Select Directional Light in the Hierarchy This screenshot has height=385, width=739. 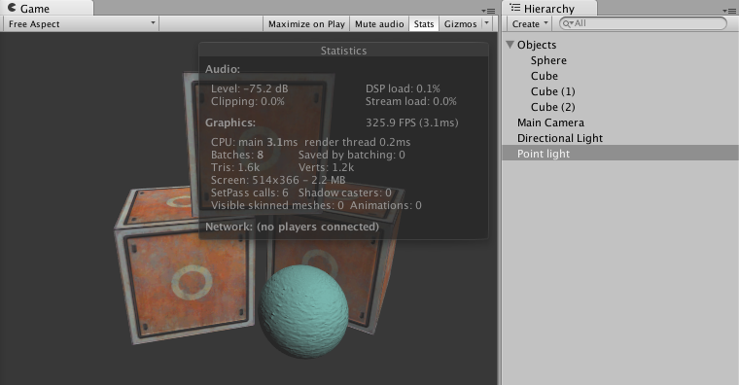560,138
